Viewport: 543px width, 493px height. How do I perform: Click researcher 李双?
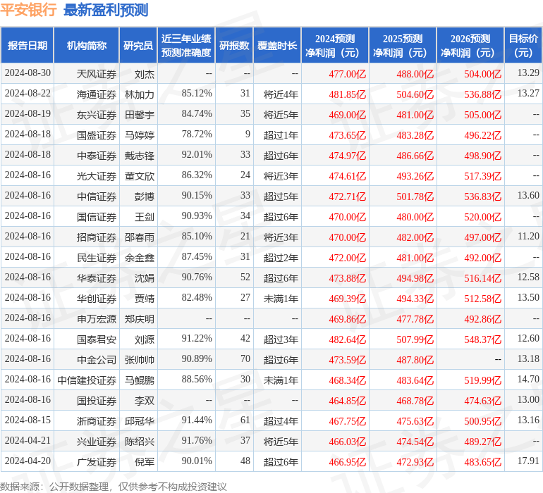pyautogui.click(x=145, y=401)
